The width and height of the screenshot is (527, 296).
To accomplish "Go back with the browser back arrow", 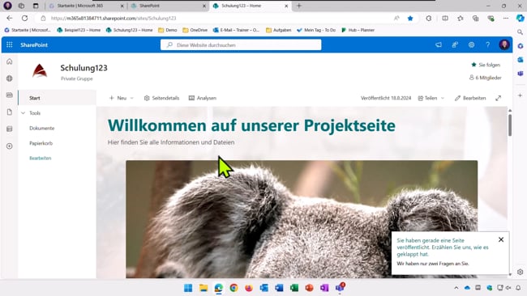I will [10, 18].
